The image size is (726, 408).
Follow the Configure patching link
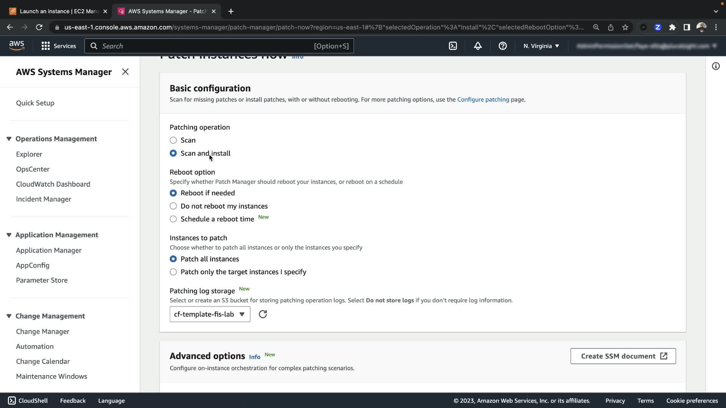(x=483, y=100)
